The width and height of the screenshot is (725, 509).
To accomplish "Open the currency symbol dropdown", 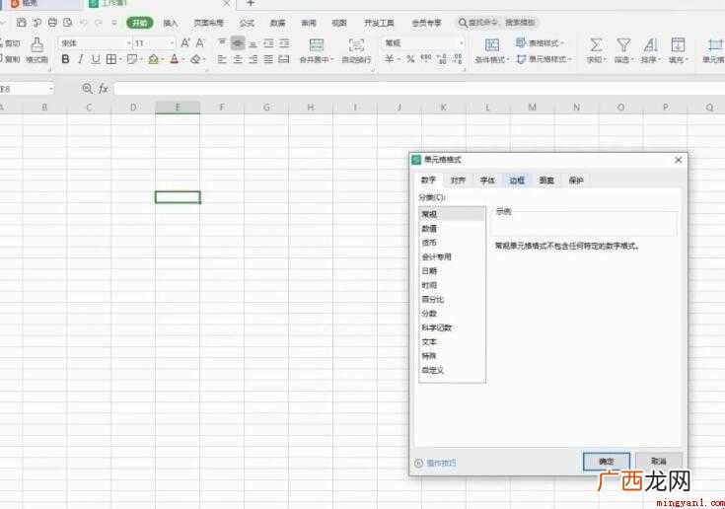I will tap(399, 59).
